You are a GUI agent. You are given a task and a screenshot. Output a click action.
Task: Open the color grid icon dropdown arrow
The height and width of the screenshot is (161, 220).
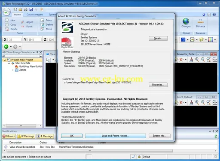point(215,39)
